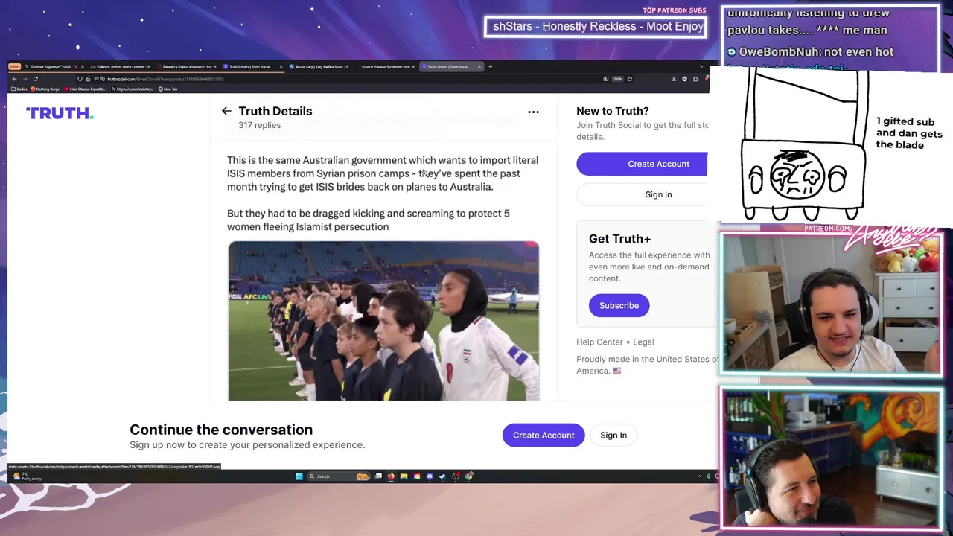Image resolution: width=953 pixels, height=536 pixels.
Task: Click the taskbar Search box
Action: [x=339, y=476]
